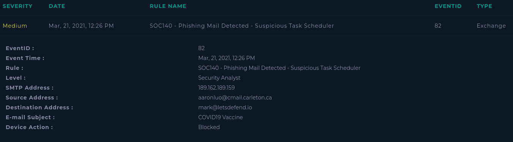Click the Device Action field label
The height and width of the screenshot is (142, 513).
click(29, 127)
